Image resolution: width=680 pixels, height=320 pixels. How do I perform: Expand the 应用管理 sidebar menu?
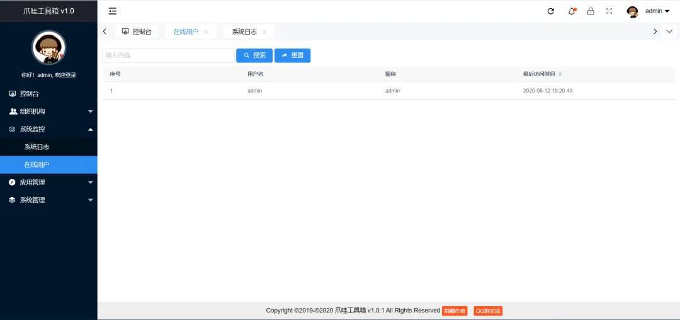pos(48,183)
